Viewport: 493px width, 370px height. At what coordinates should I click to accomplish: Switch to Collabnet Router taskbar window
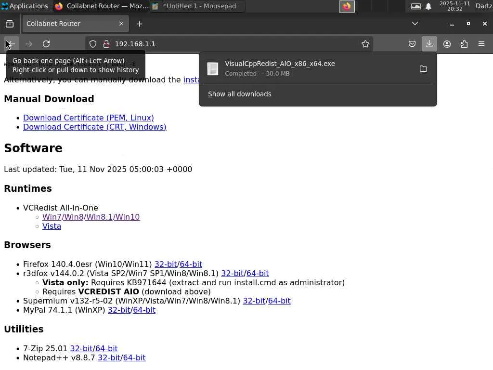click(101, 6)
